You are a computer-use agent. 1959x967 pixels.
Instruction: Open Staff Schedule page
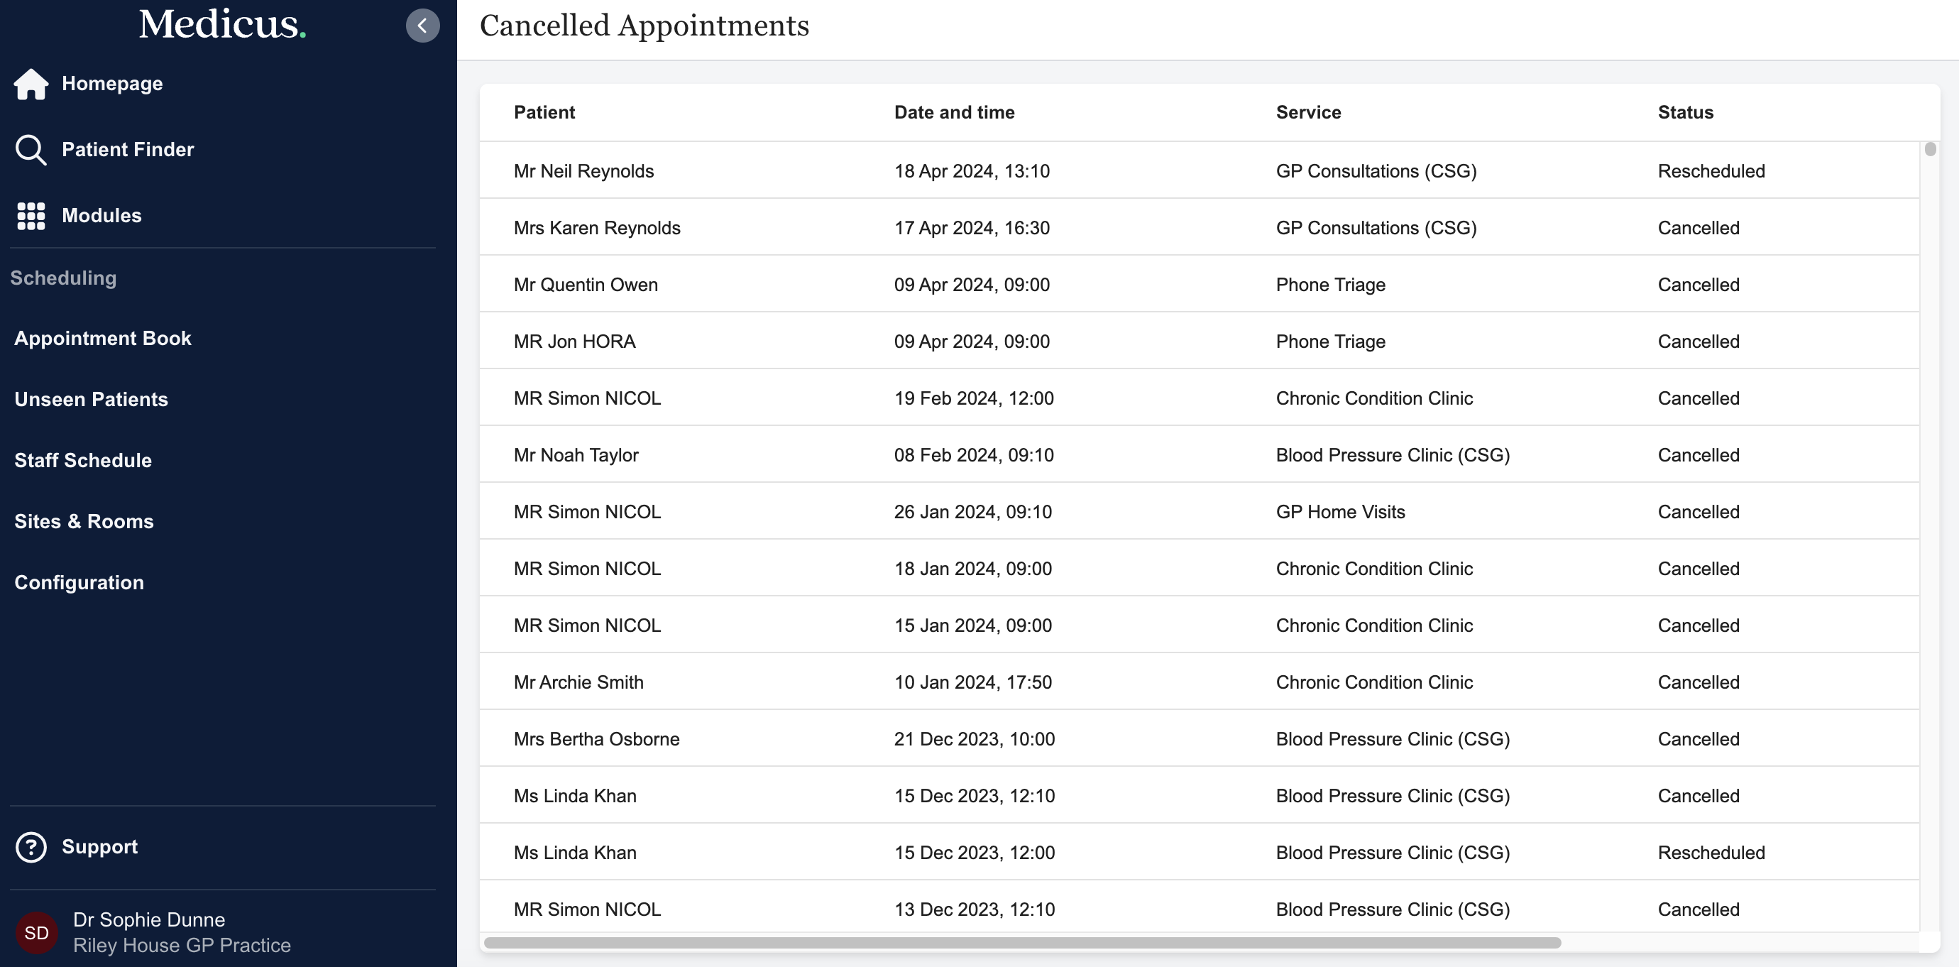tap(83, 460)
